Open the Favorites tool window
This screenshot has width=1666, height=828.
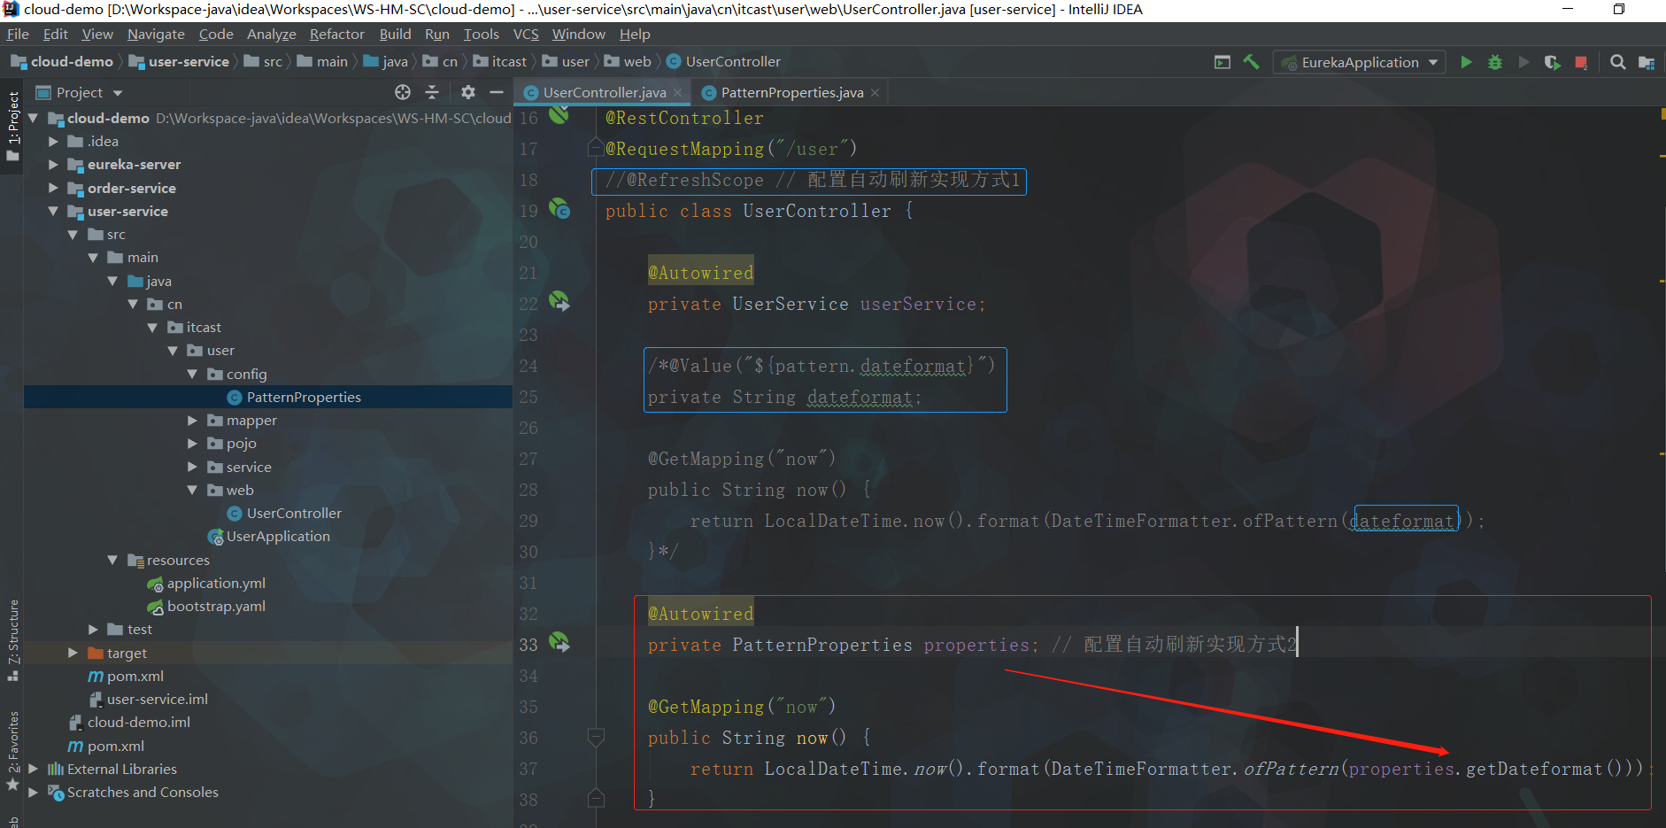(12, 749)
